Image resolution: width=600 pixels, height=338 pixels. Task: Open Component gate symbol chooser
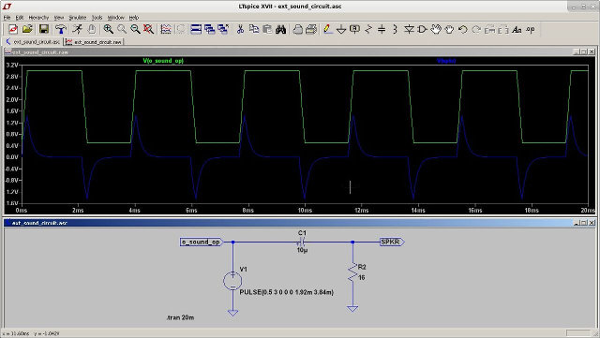(x=422, y=29)
